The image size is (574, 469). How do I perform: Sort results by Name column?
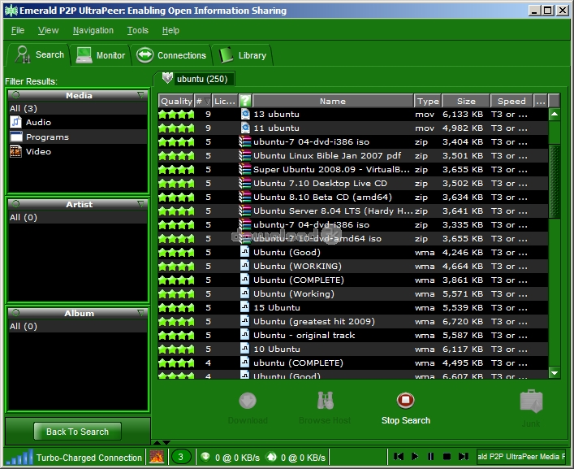click(x=333, y=101)
